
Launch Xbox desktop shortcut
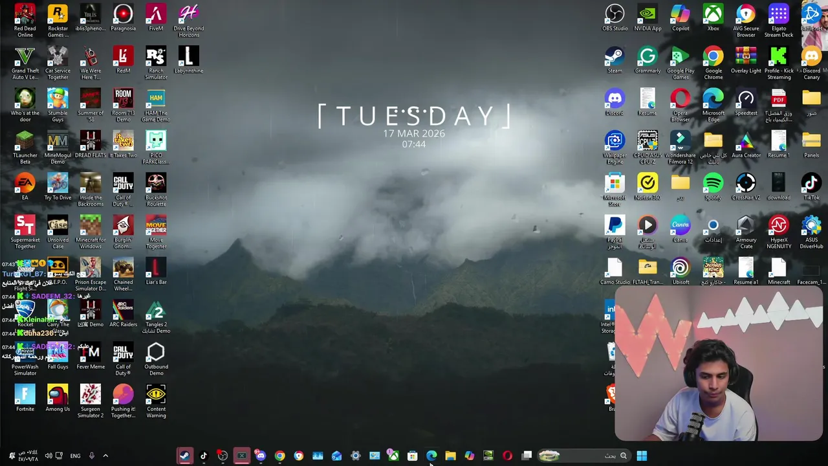pos(713,18)
